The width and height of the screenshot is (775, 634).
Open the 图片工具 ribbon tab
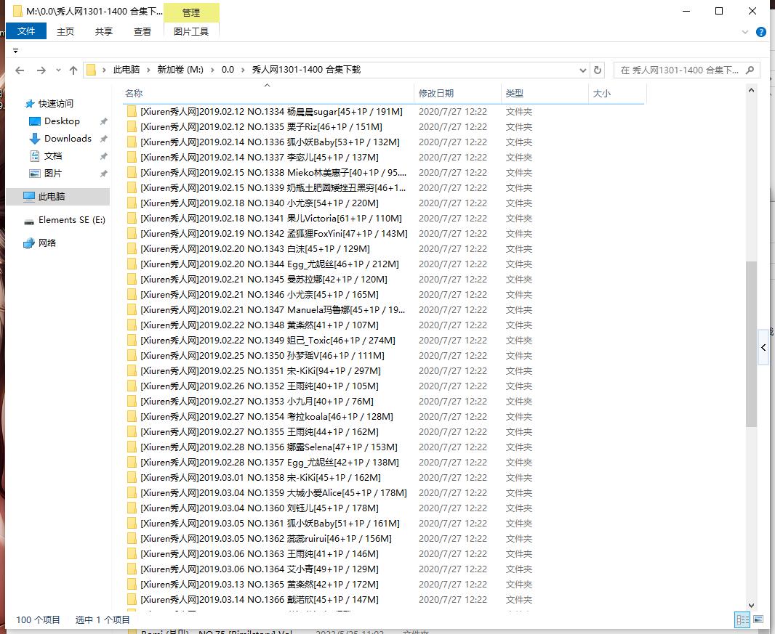(191, 32)
